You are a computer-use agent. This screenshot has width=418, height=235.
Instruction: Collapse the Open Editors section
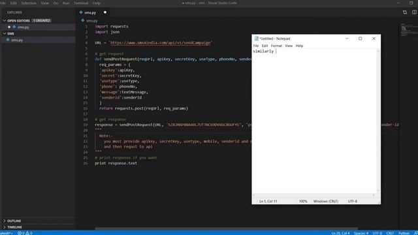pyautogui.click(x=5, y=20)
